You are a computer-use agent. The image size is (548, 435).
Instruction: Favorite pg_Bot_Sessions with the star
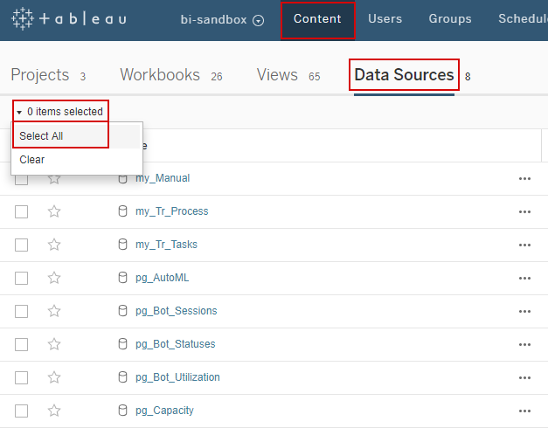coord(54,311)
